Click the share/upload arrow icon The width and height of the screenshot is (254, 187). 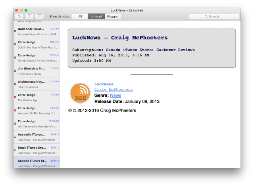tap(29, 16)
